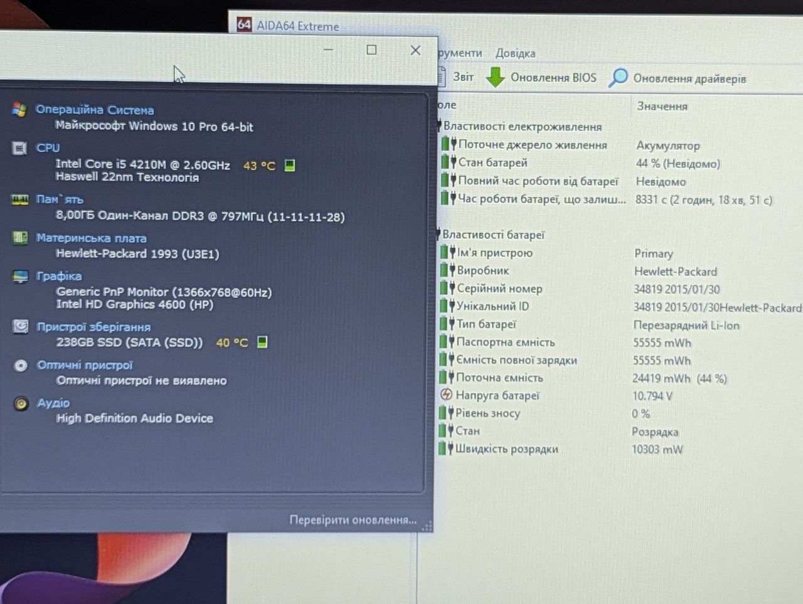Image resolution: width=803 pixels, height=604 pixels.
Task: Open the Аудіо section link
Action: point(53,403)
